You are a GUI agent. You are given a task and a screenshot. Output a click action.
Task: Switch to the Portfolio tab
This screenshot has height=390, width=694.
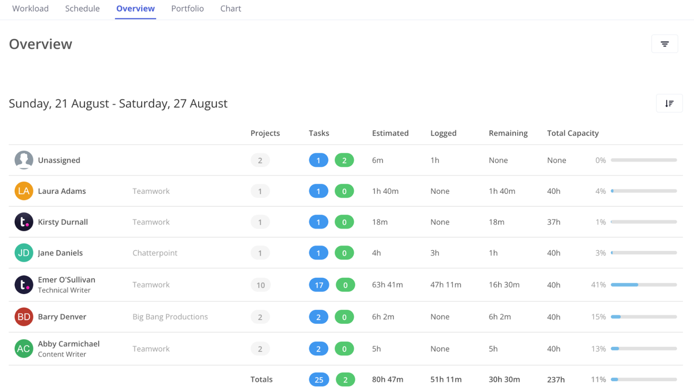(x=187, y=8)
